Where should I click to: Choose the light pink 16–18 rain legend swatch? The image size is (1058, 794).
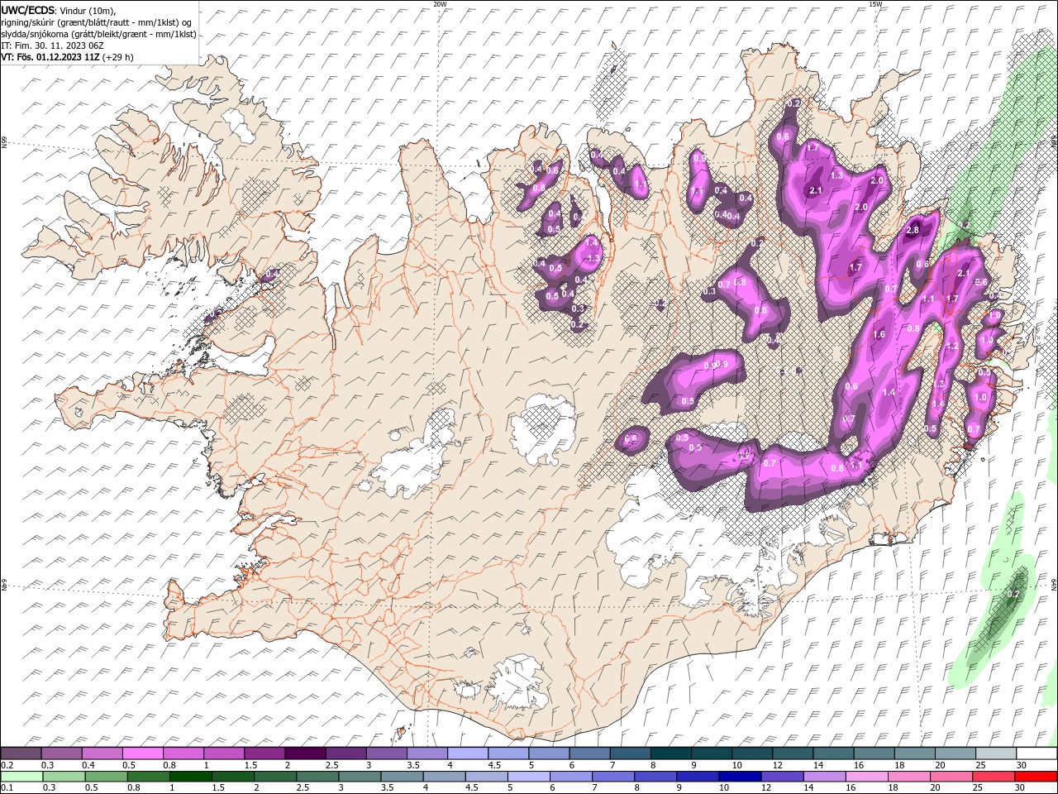[x=866, y=777]
